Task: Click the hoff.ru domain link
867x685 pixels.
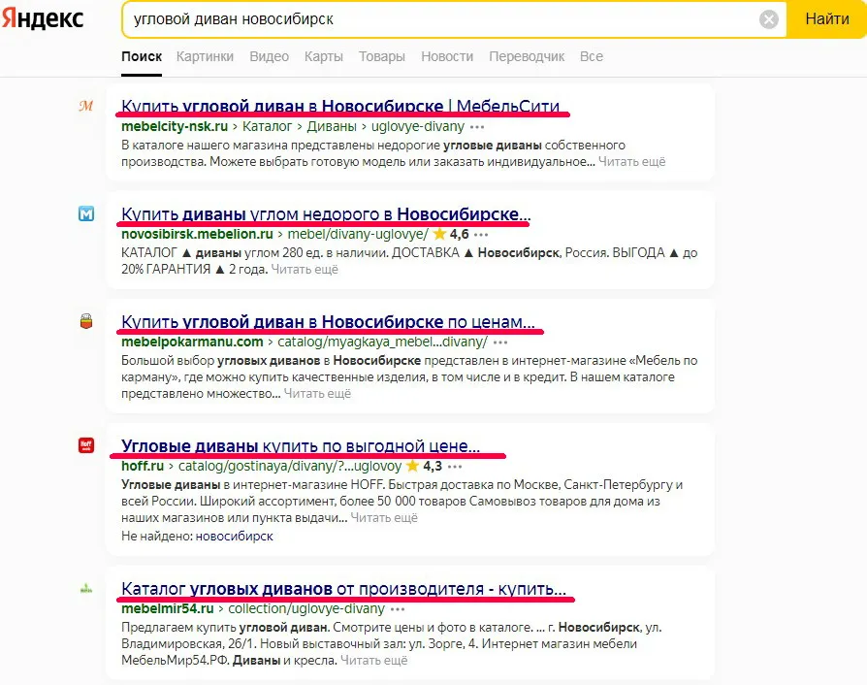Action: pos(143,466)
